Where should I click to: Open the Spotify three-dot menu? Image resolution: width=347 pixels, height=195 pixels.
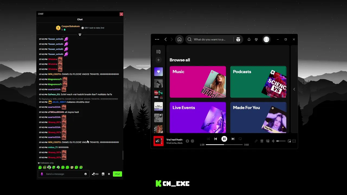[x=157, y=39]
